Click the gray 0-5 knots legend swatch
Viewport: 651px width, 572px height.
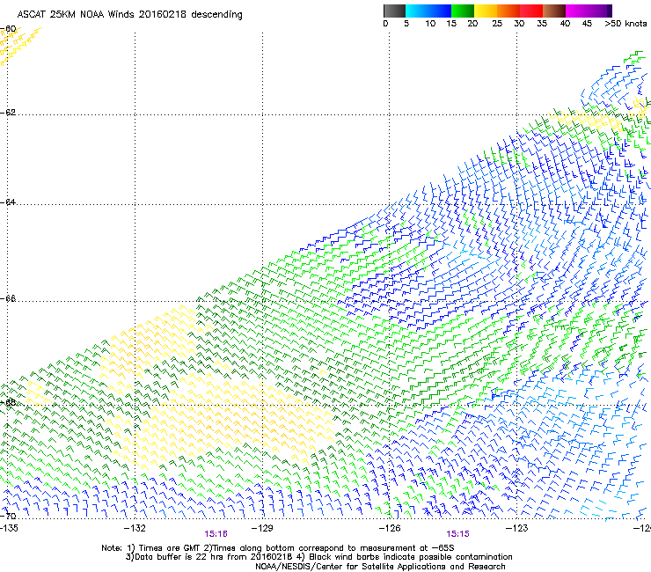point(394,11)
